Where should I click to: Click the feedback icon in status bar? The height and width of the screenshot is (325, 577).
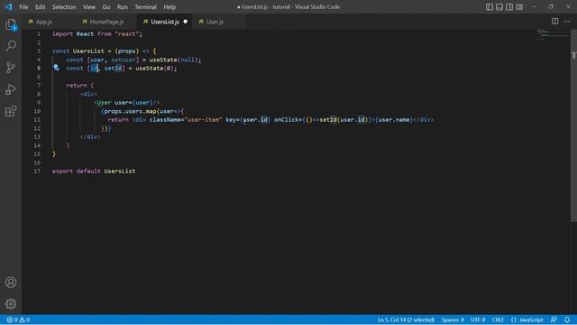coord(554,320)
